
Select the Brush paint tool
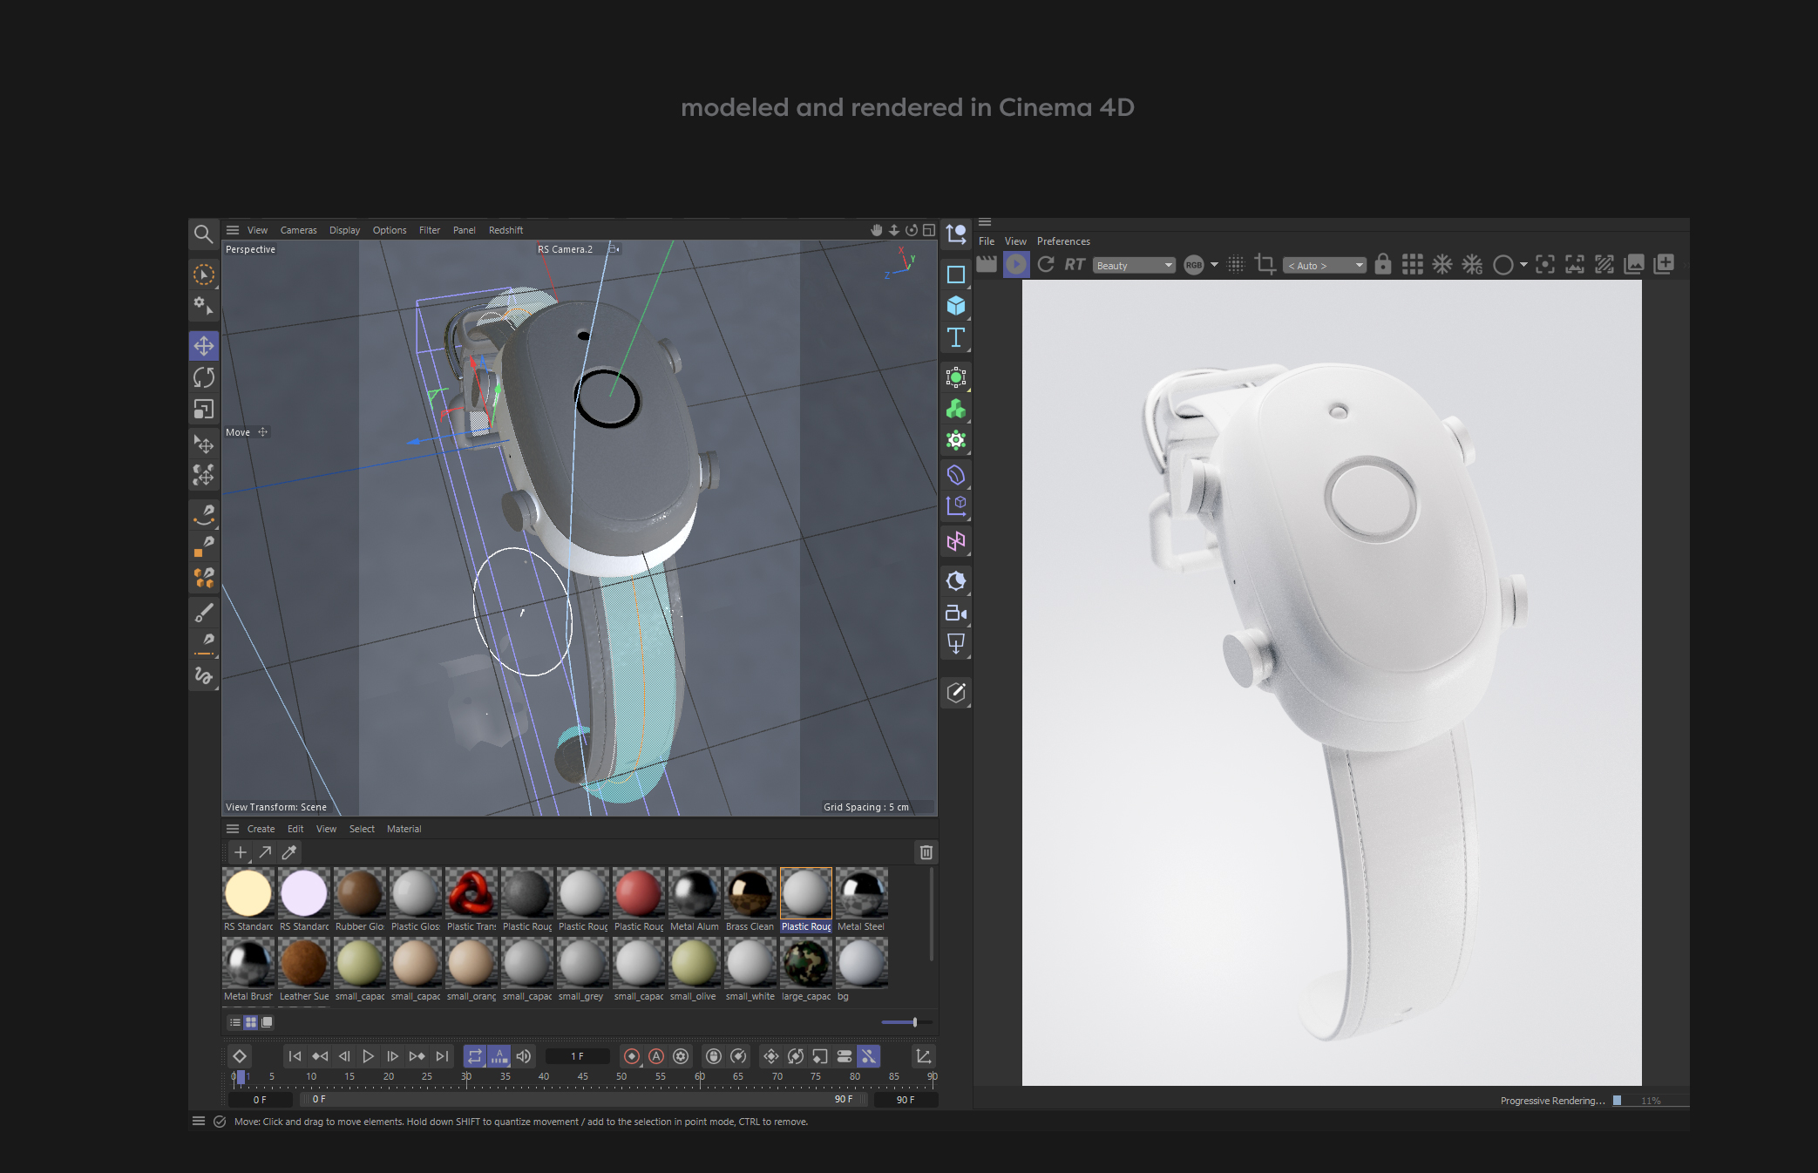[x=204, y=613]
